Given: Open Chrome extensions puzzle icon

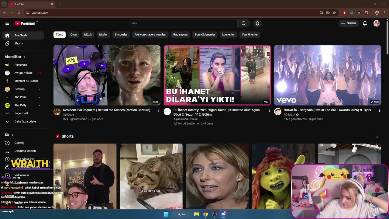Looking at the screenshot, I should pyautogui.click(x=366, y=13).
